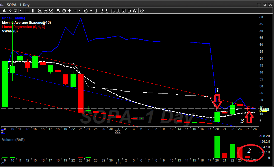The width and height of the screenshot is (274, 167).
Task: Switch chart to Daily interval D
Action: coord(129,11)
